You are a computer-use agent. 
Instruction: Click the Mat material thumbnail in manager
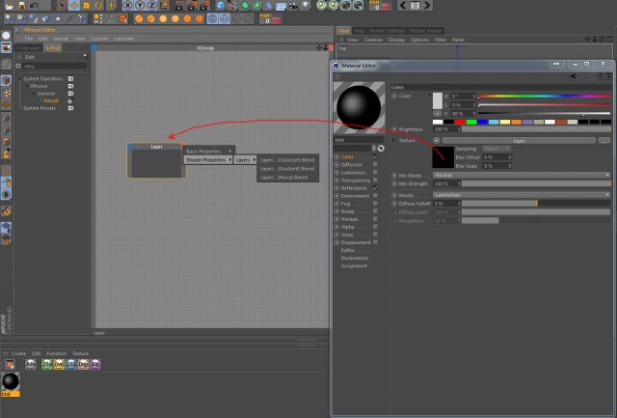[11, 381]
